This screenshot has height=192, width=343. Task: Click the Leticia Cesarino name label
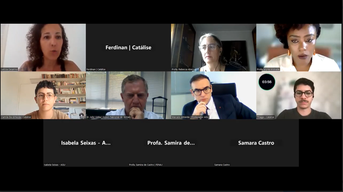(9, 69)
